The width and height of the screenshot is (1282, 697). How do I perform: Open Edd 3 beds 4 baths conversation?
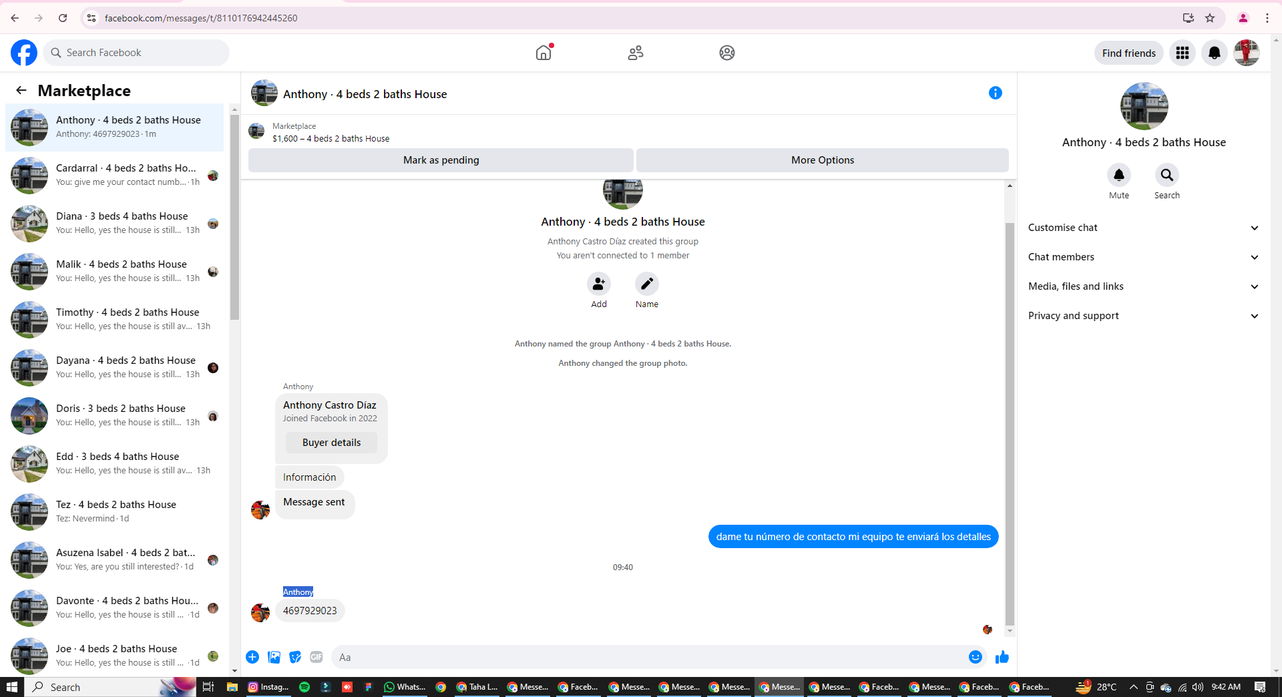pyautogui.click(x=115, y=464)
